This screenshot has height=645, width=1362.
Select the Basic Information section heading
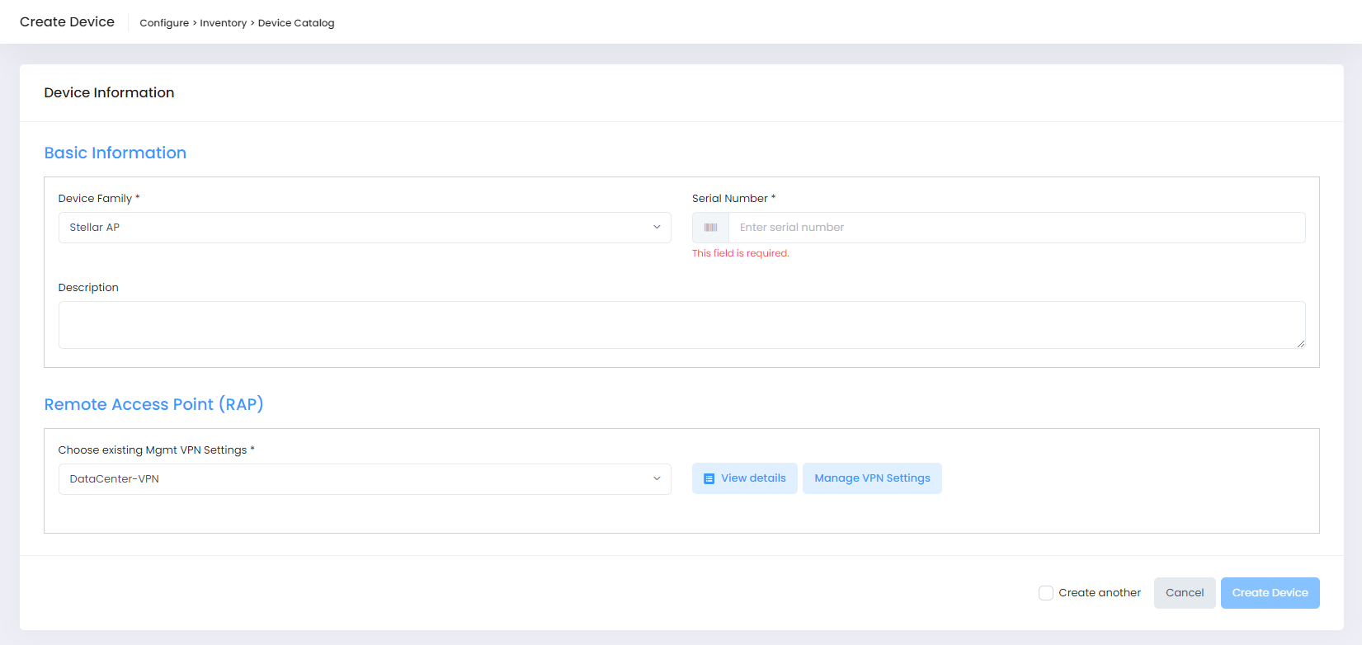[115, 153]
